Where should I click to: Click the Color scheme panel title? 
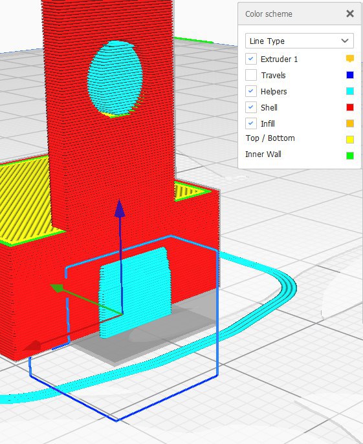pos(269,14)
